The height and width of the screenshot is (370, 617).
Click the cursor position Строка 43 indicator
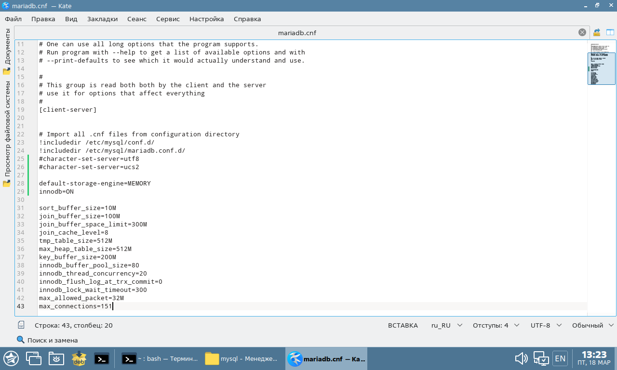pyautogui.click(x=74, y=325)
